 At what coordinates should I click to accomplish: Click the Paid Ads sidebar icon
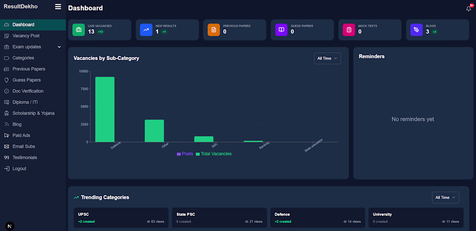[6, 135]
